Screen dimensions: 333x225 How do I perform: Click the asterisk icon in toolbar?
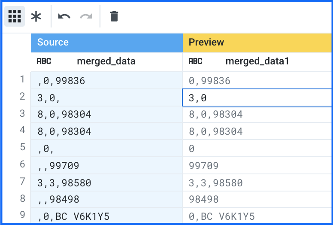tap(36, 17)
